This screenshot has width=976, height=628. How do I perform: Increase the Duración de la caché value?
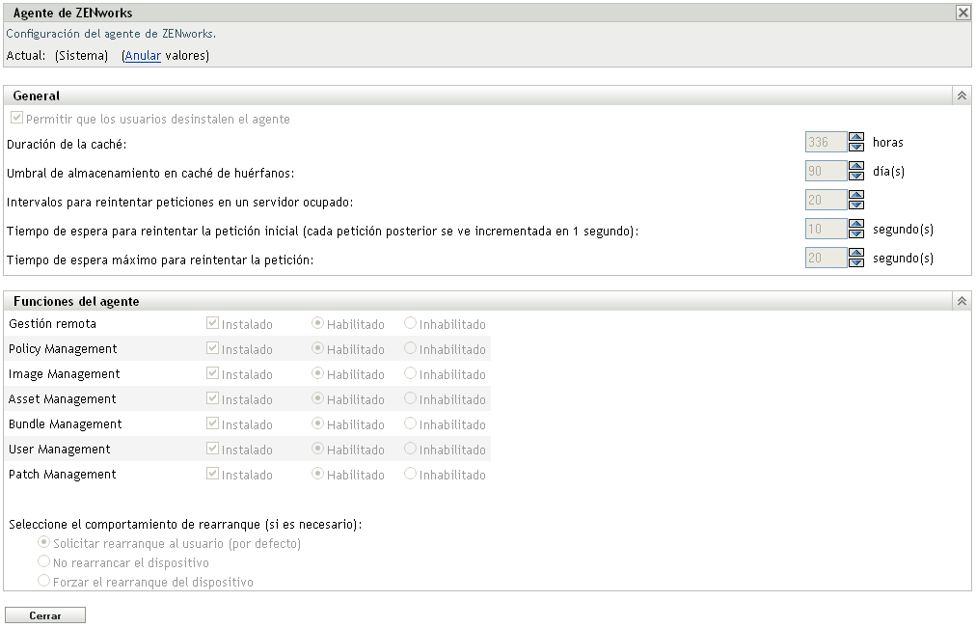point(856,137)
